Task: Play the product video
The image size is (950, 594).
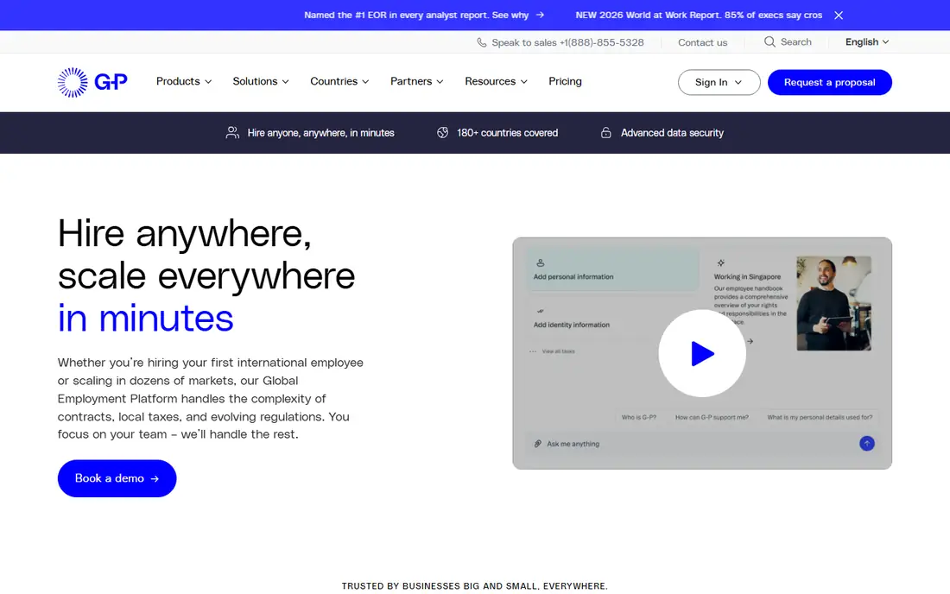Action: coord(702,354)
